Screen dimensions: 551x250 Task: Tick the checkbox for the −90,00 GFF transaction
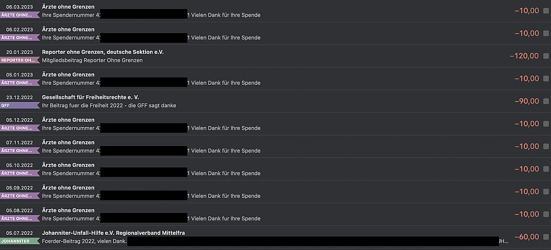pos(546,101)
